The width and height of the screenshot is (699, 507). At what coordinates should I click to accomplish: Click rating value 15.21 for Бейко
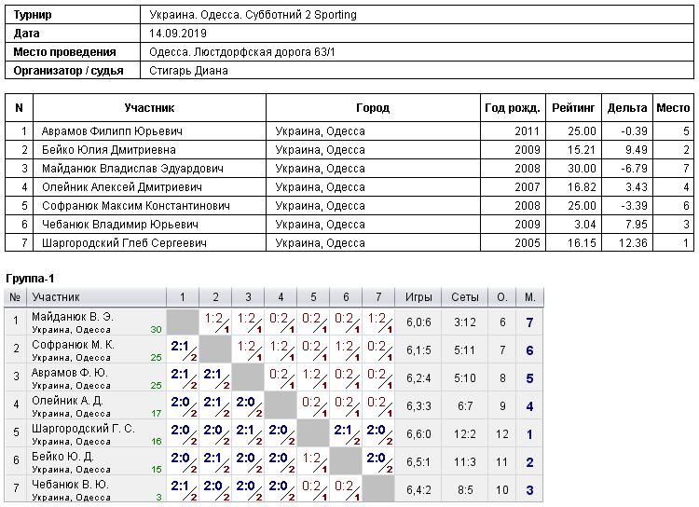point(582,150)
